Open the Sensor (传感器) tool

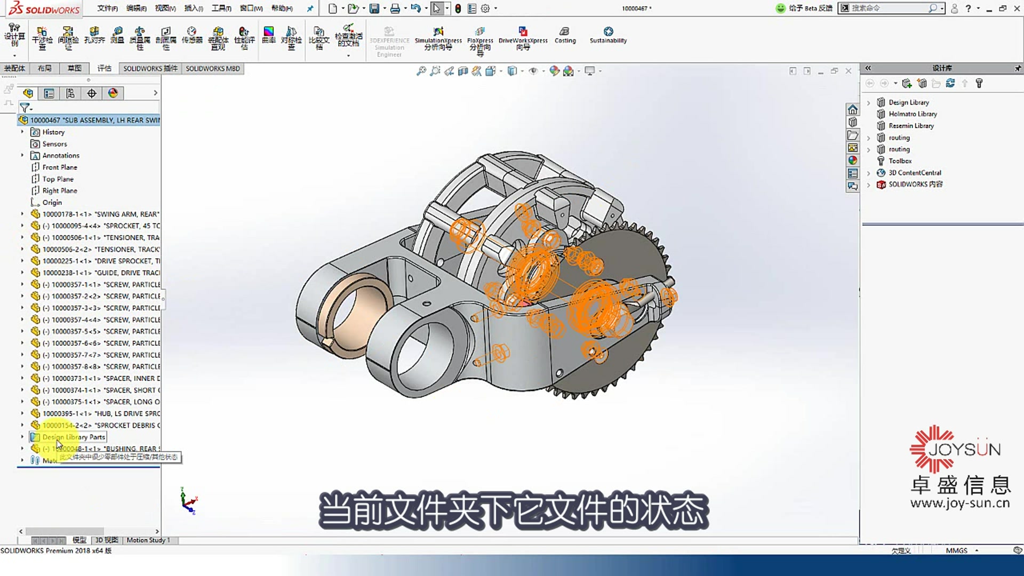click(192, 35)
